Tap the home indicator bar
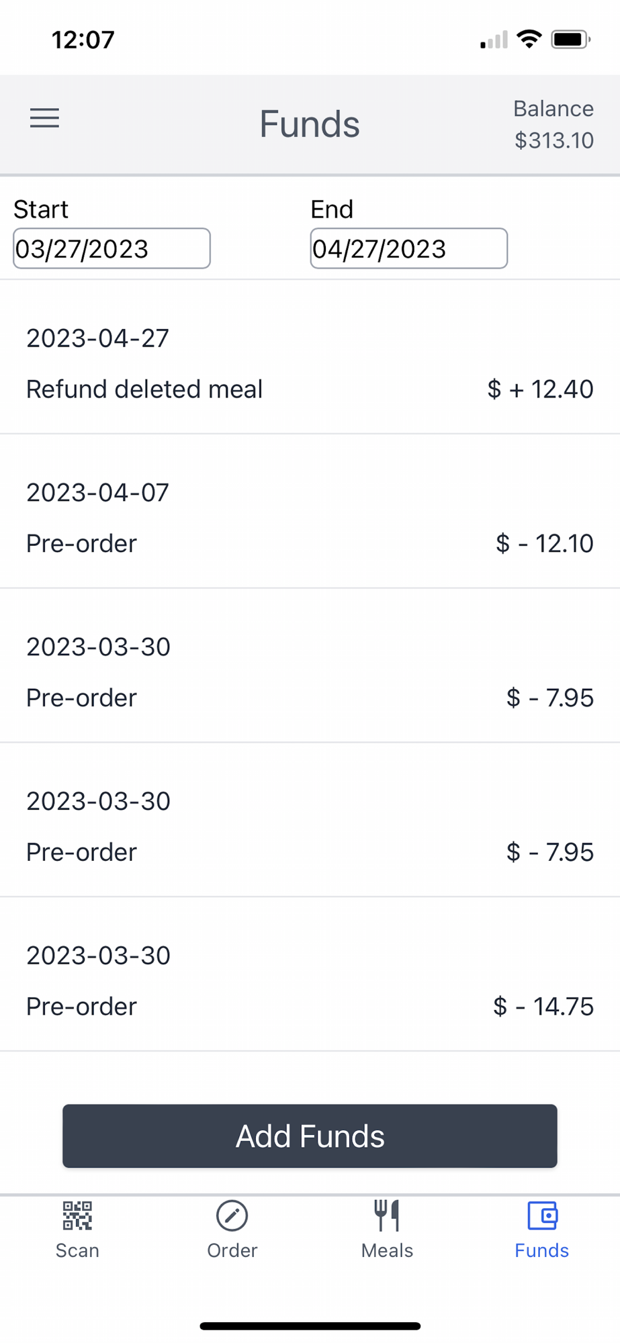 pos(310,1326)
